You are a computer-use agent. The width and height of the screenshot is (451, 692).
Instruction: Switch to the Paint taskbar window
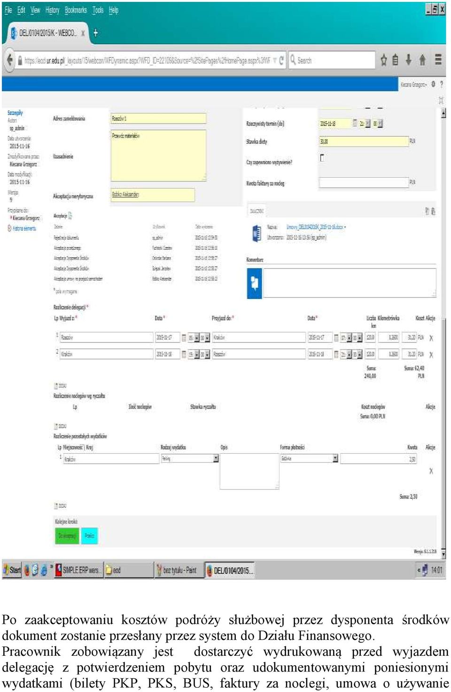coord(179,570)
